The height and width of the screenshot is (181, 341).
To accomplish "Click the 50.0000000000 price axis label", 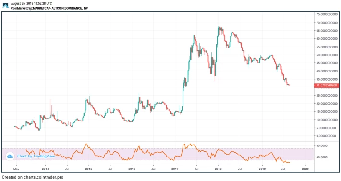I will tap(327, 55).
